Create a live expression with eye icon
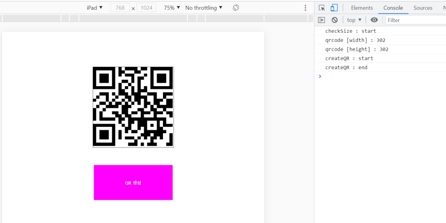 374,20
